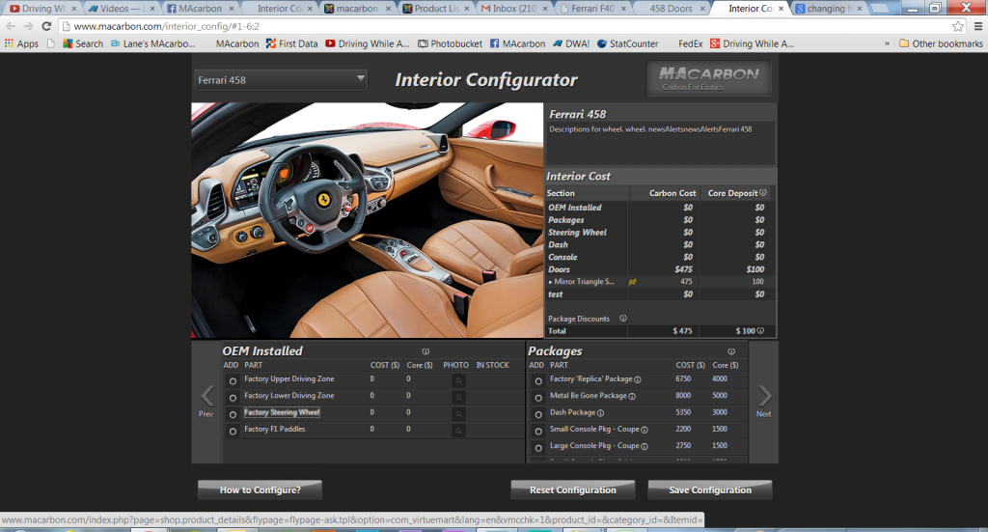Open info icon next to Package Discounts
This screenshot has width=988, height=532.
tap(623, 319)
